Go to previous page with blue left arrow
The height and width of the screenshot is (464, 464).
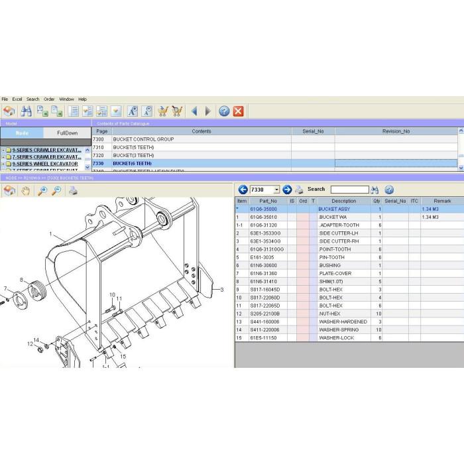tap(243, 190)
